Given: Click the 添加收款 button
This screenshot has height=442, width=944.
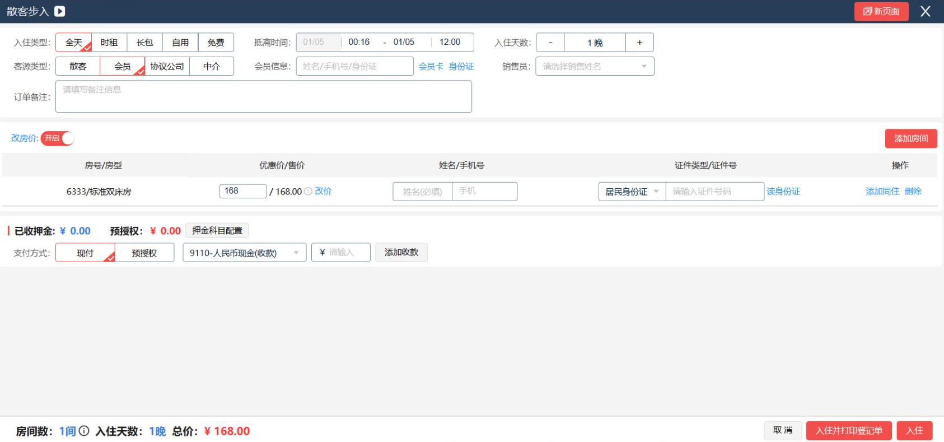Looking at the screenshot, I should (401, 252).
